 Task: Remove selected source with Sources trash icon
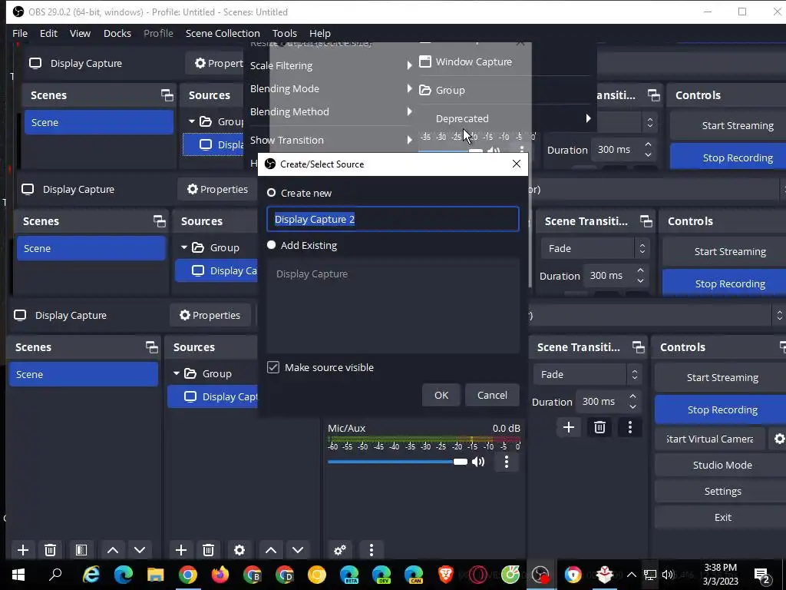[x=209, y=550]
